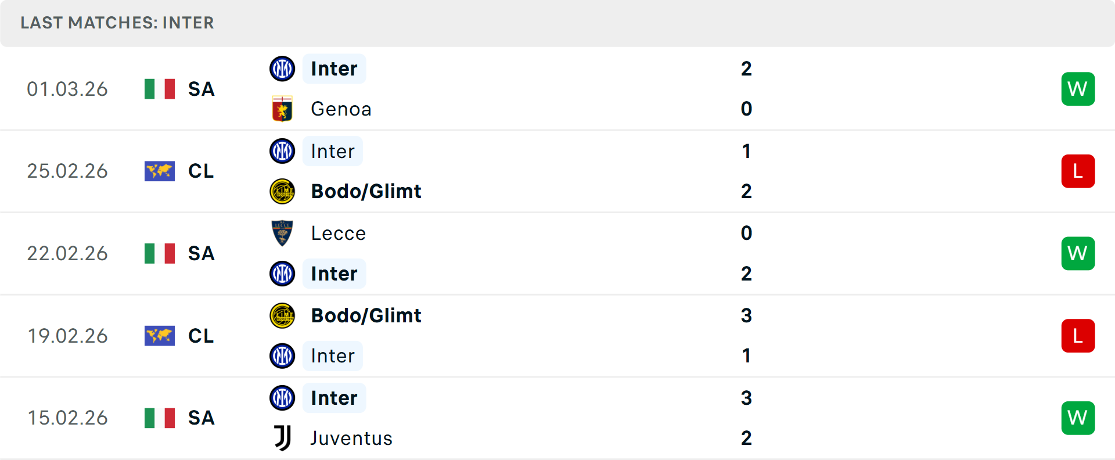The image size is (1115, 460).
Task: Click the green W badge for Genoa match
Action: tap(1077, 89)
